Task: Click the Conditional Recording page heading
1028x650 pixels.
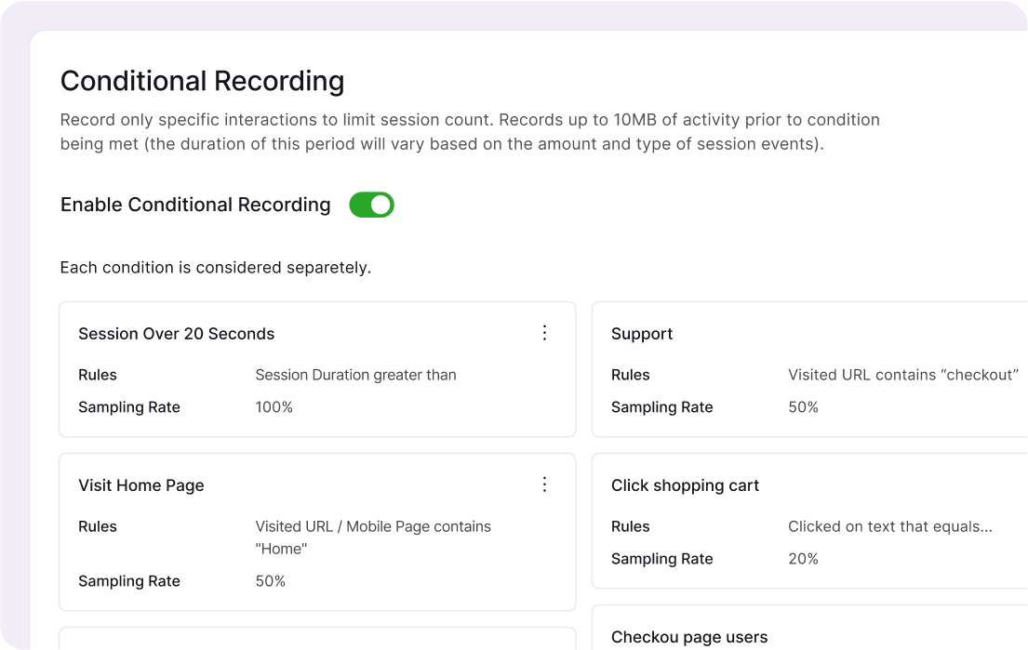Action: pos(202,81)
